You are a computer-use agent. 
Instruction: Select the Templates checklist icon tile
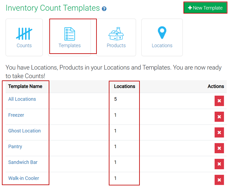70,37
